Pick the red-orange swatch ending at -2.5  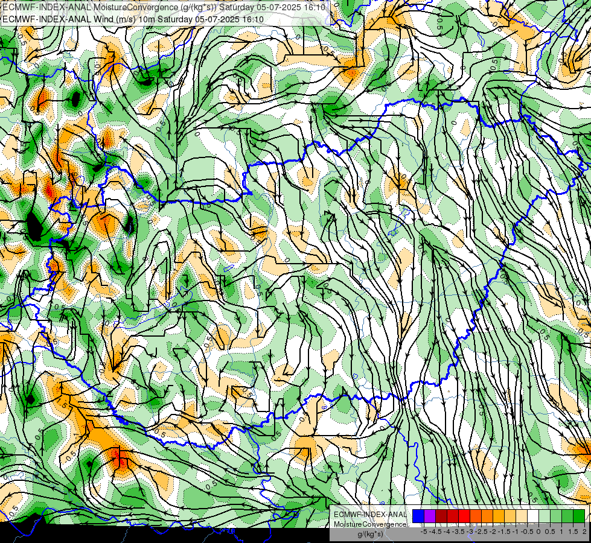(476, 516)
